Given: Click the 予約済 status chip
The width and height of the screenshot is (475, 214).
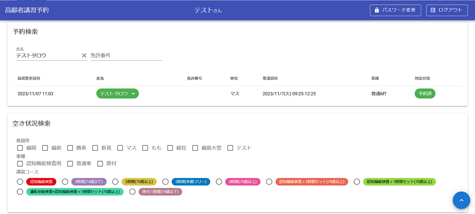Looking at the screenshot, I should [425, 94].
